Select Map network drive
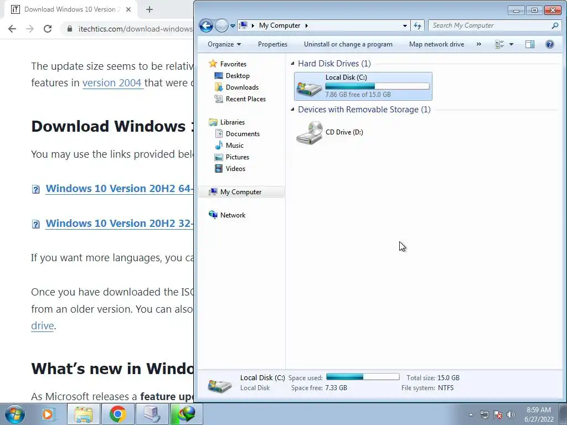This screenshot has width=567, height=425. (x=436, y=44)
